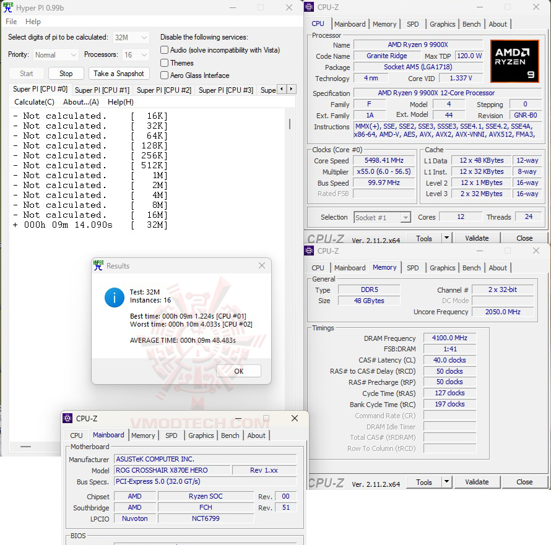This screenshot has width=551, height=545.
Task: Click the scrollbar in the calculation results list
Action: 289,124
